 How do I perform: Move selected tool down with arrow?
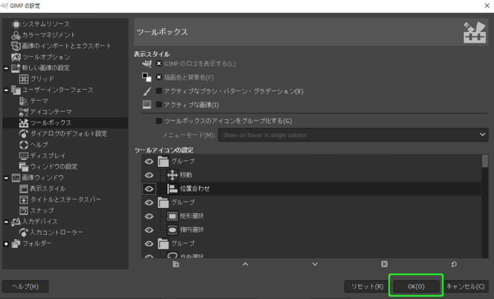tap(315, 264)
